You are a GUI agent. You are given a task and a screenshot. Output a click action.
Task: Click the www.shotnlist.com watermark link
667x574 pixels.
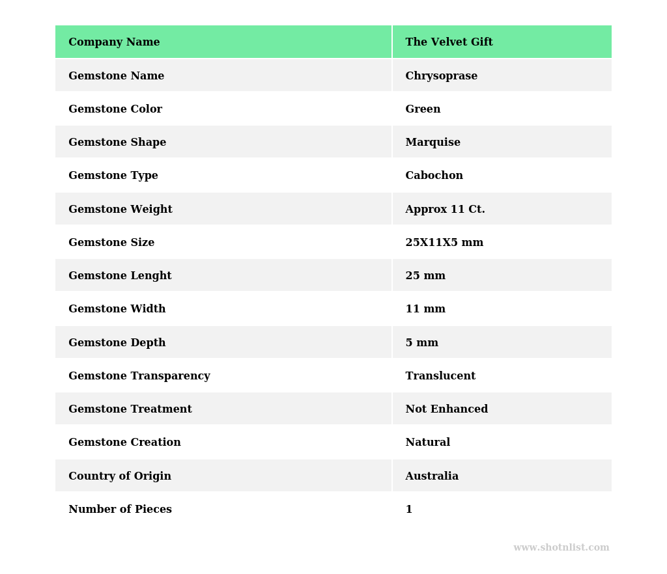click(x=561, y=548)
